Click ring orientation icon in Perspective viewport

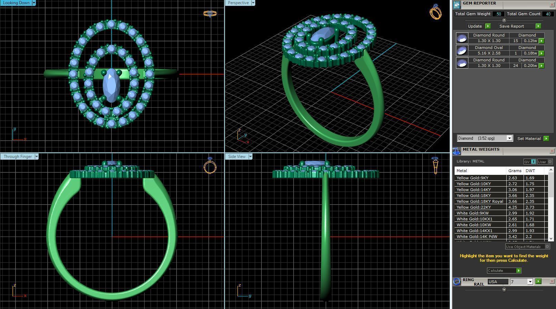(x=435, y=12)
